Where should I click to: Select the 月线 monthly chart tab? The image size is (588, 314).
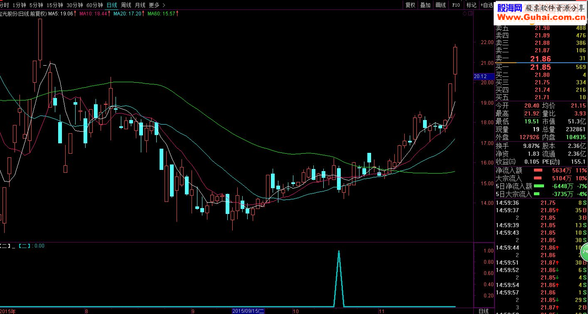click(140, 5)
